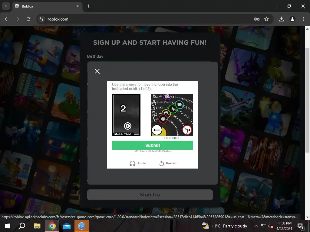This screenshot has width=310, height=232.
Task: Minimize the Chrome window
Action: [275, 6]
